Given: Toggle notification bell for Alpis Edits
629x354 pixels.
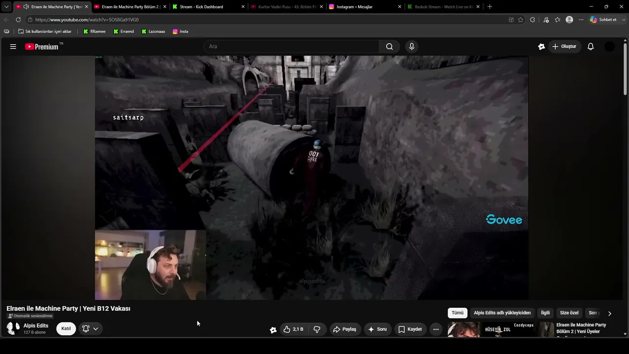Looking at the screenshot, I should (86, 328).
